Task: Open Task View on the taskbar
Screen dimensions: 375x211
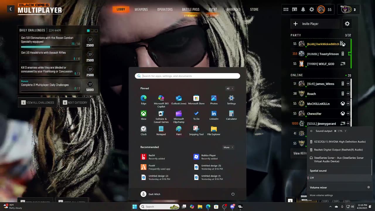Action: tap(184, 207)
